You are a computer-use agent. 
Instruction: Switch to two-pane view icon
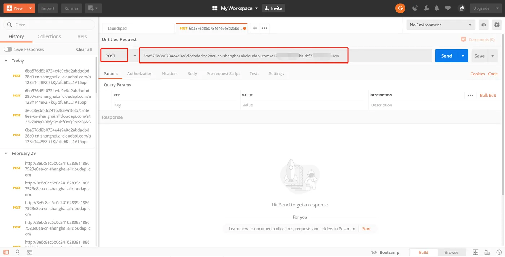click(475, 252)
